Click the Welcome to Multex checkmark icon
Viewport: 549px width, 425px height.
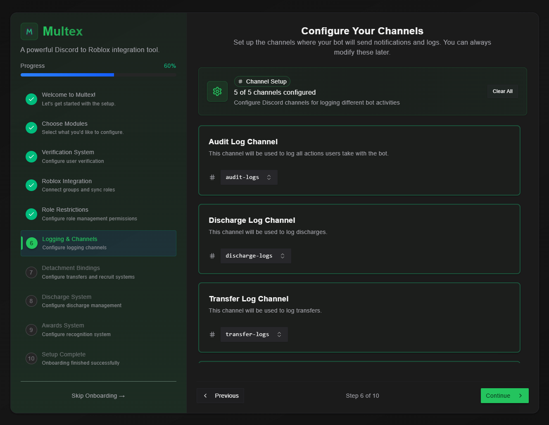tap(31, 99)
